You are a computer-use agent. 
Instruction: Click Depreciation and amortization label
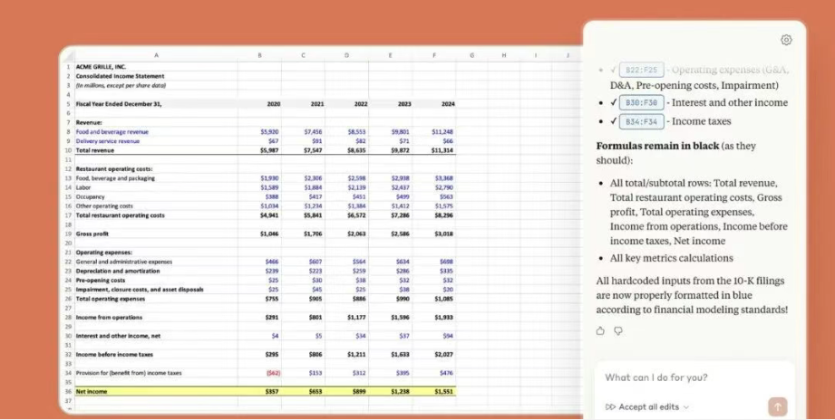coord(118,271)
